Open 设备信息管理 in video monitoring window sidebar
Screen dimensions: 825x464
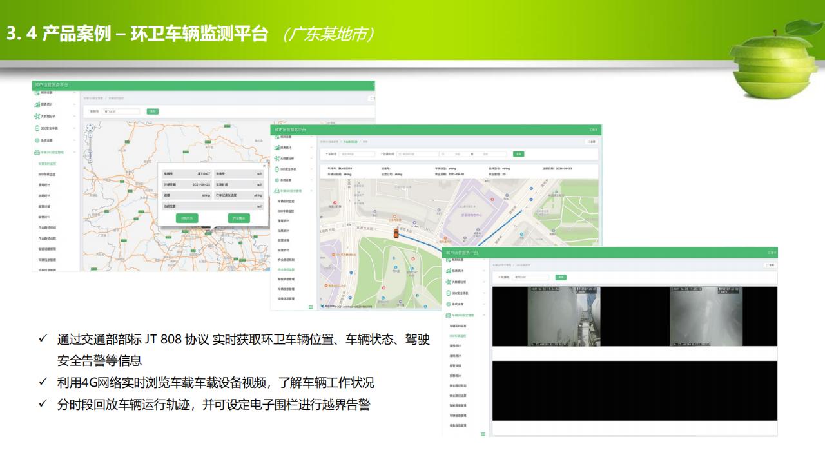click(x=458, y=425)
